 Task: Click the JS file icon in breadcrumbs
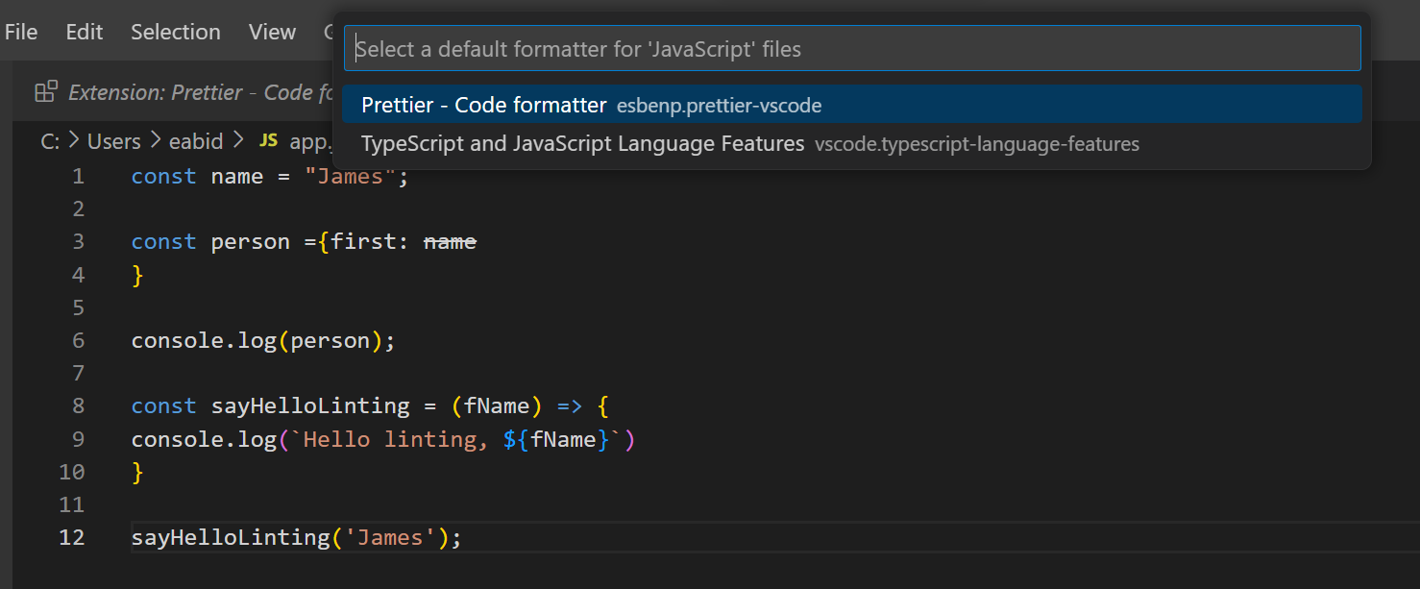click(269, 141)
